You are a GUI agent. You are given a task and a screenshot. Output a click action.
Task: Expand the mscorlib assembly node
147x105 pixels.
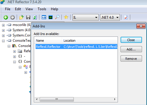click(x=3, y=25)
